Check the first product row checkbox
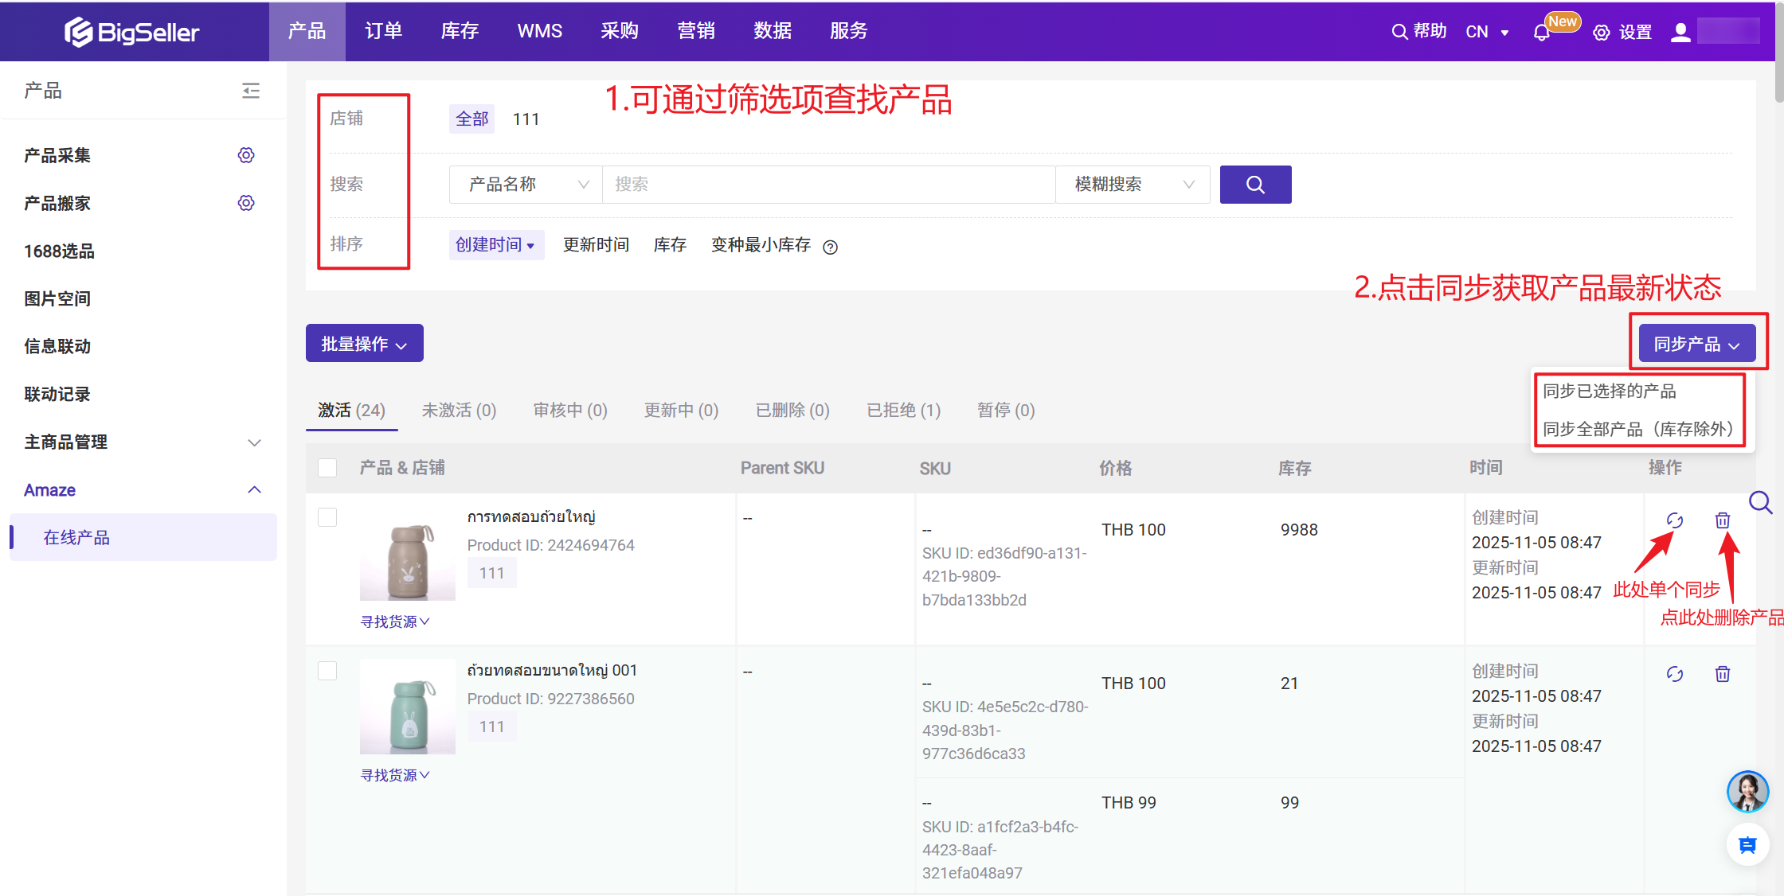The width and height of the screenshot is (1784, 896). pyautogui.click(x=327, y=517)
